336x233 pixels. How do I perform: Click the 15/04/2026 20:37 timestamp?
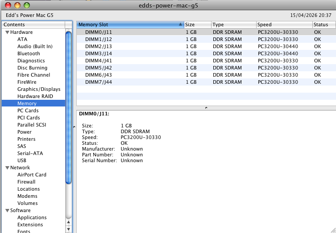coord(311,16)
